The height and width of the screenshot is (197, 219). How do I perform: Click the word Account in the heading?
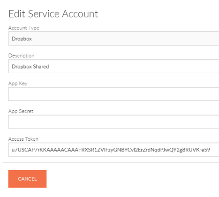tap(80, 14)
